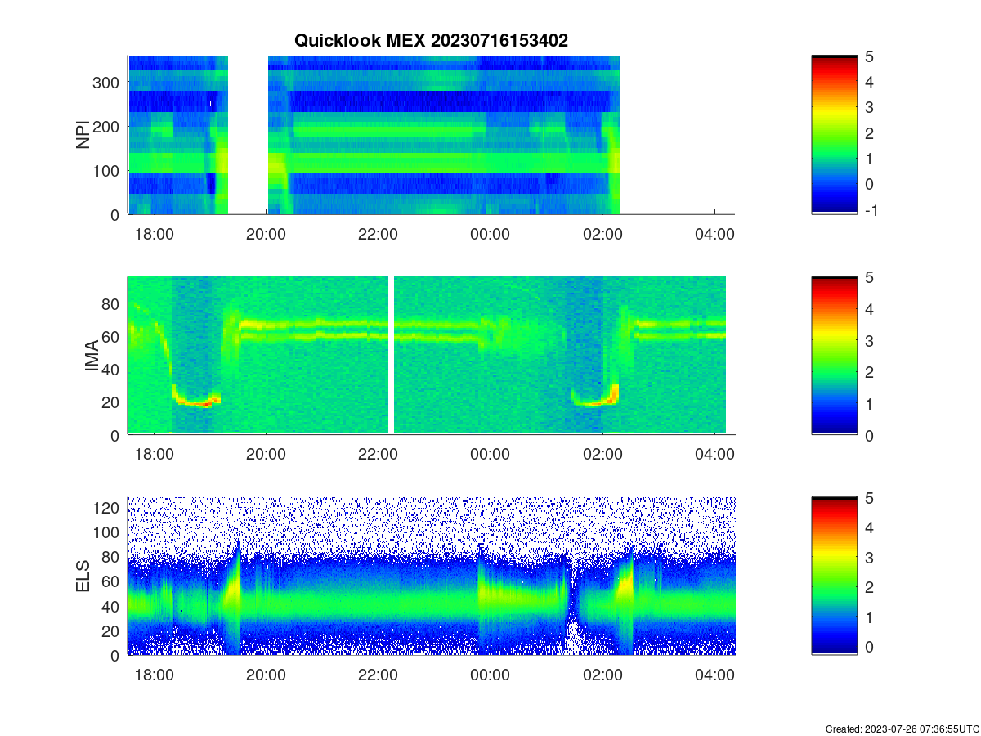Screen dimensions: 981x736
Task: Click the 04:00 tick label under ELS plot
Action: coord(714,675)
